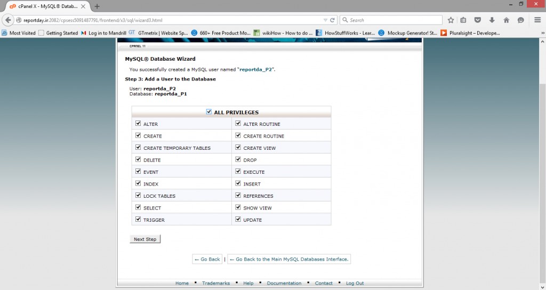
Task: Toggle the DROP privilege checkbox
Action: pyautogui.click(x=238, y=159)
